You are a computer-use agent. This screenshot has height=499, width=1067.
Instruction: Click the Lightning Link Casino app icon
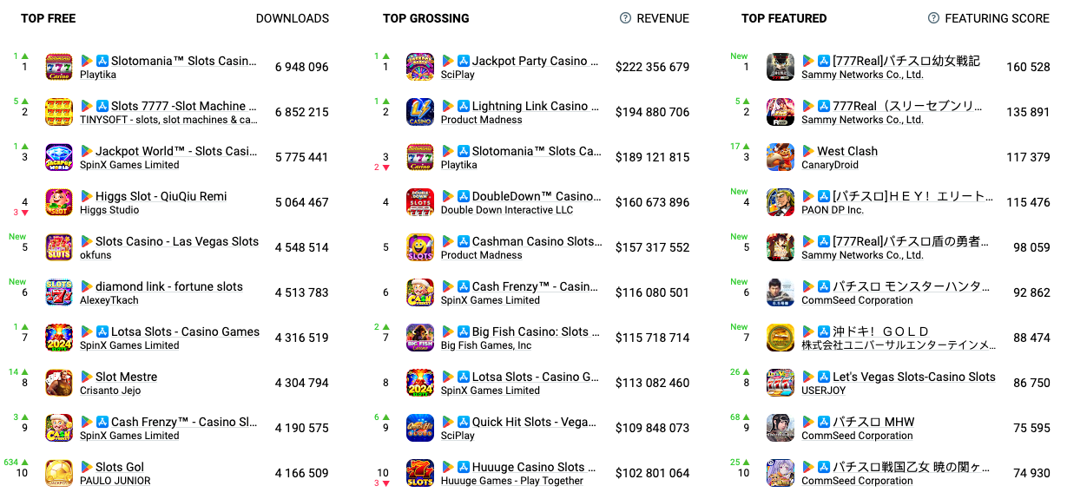(420, 112)
